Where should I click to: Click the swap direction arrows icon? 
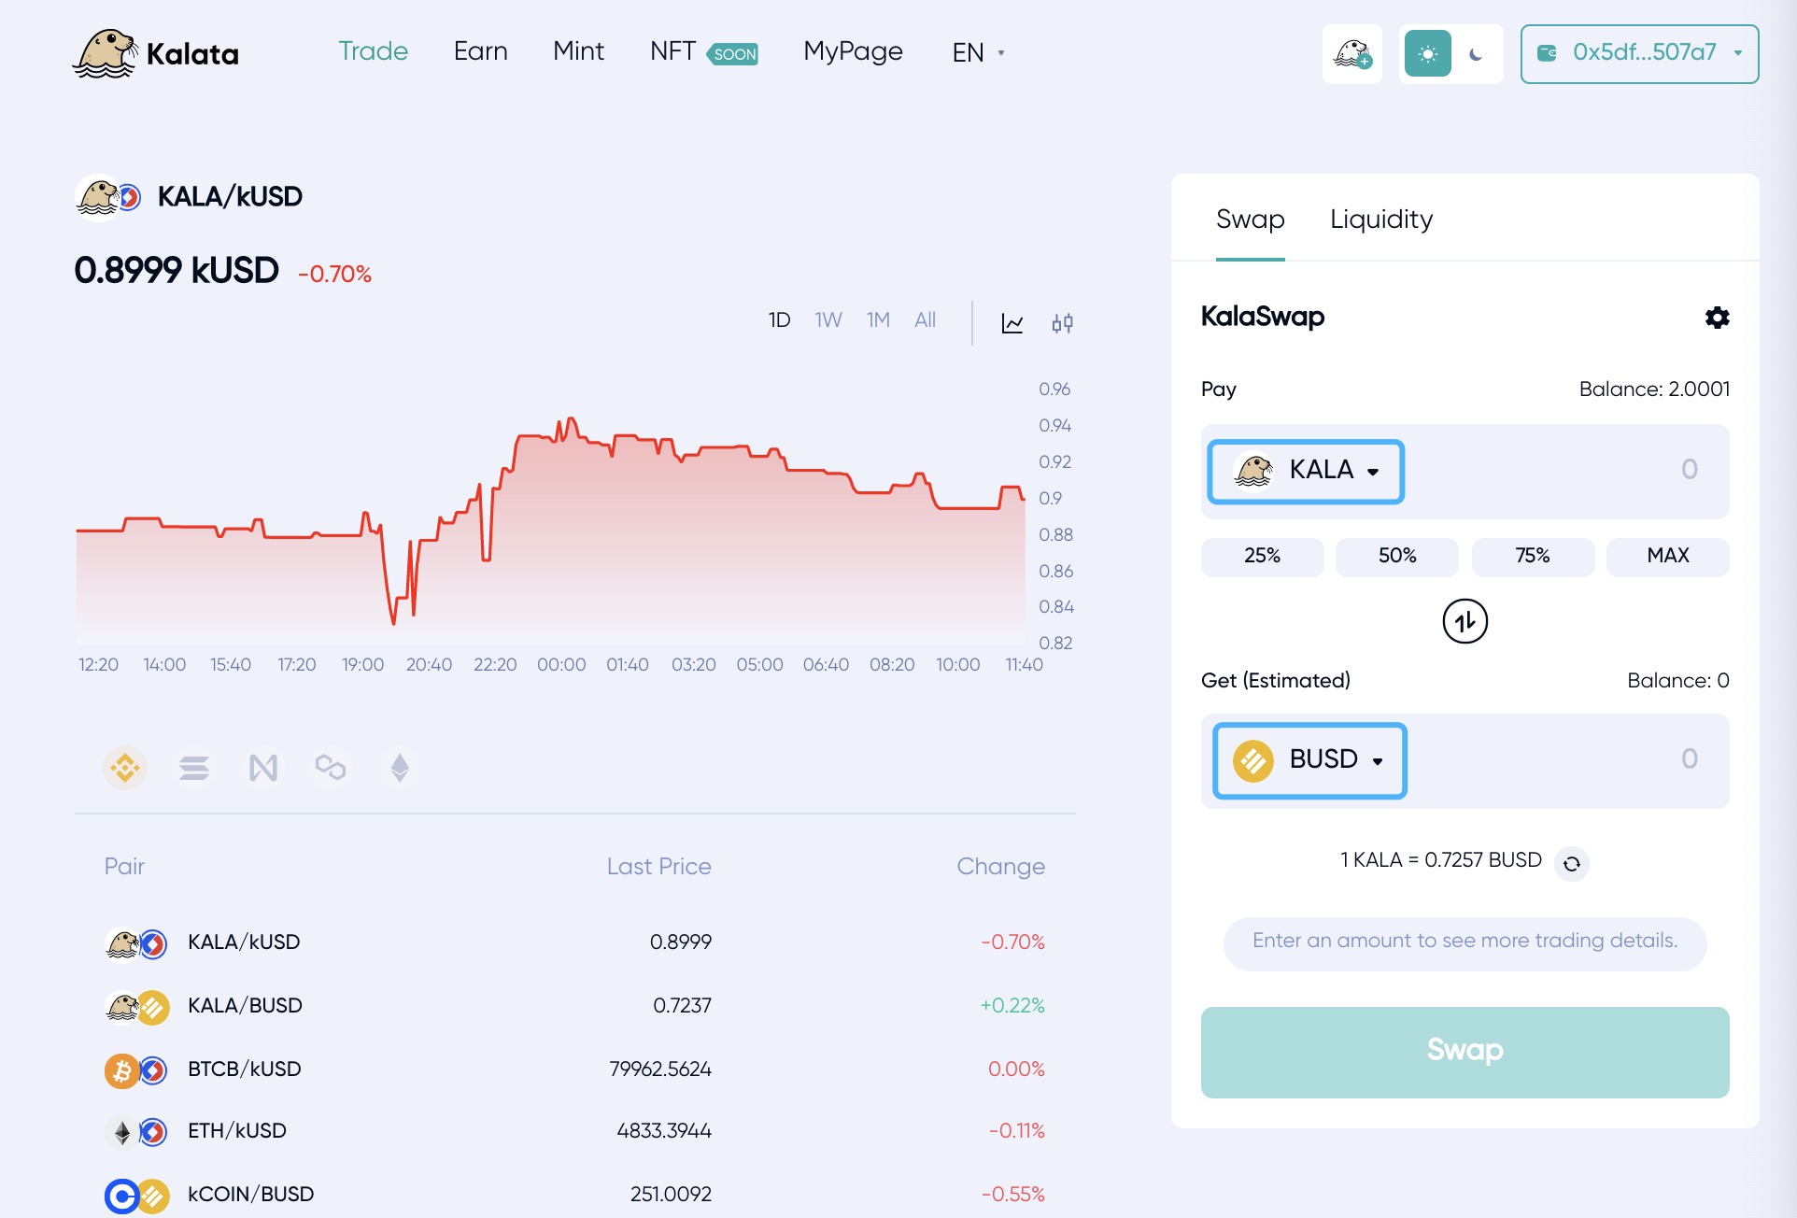tap(1464, 622)
